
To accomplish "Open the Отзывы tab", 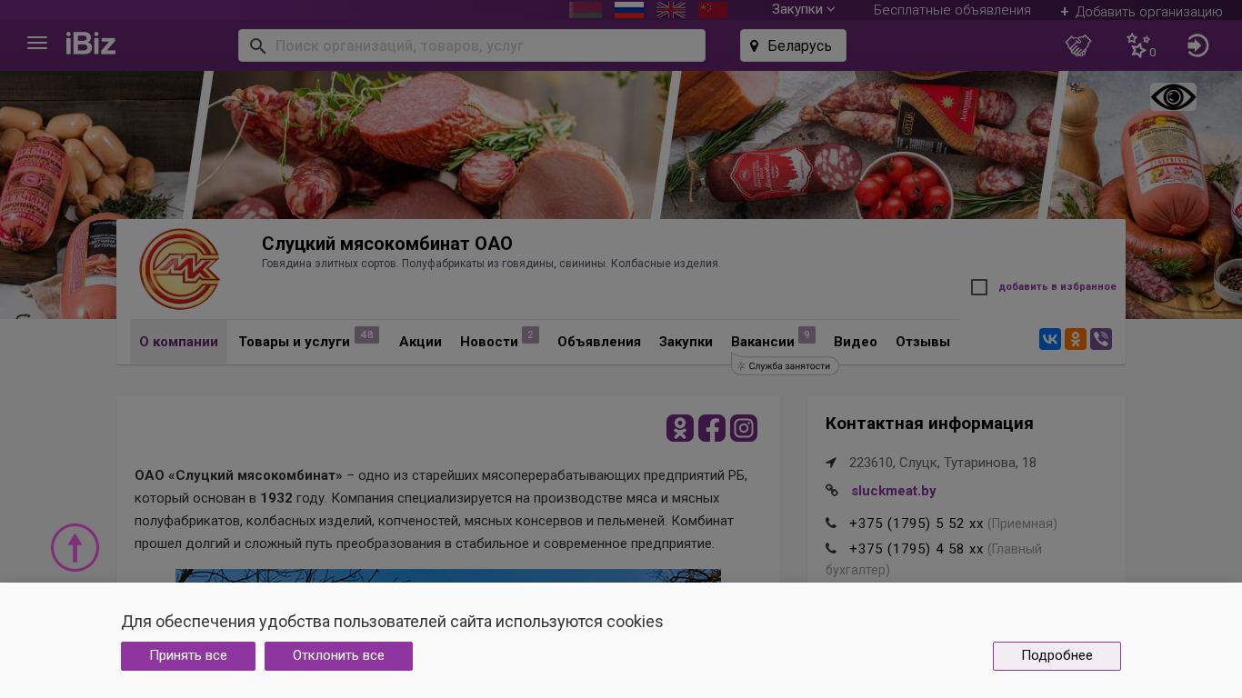I will [923, 342].
